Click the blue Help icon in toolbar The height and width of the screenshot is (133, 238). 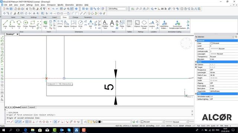(76, 9)
